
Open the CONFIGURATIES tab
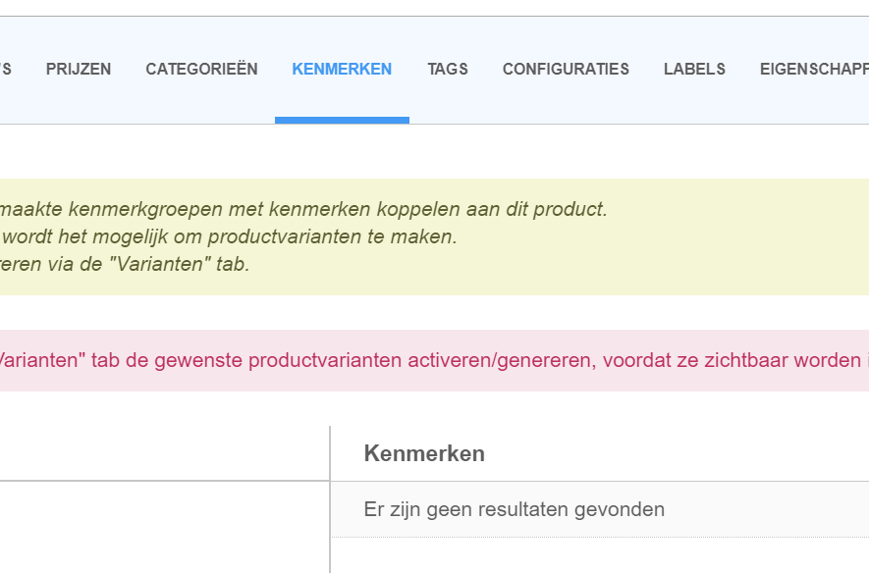566,69
